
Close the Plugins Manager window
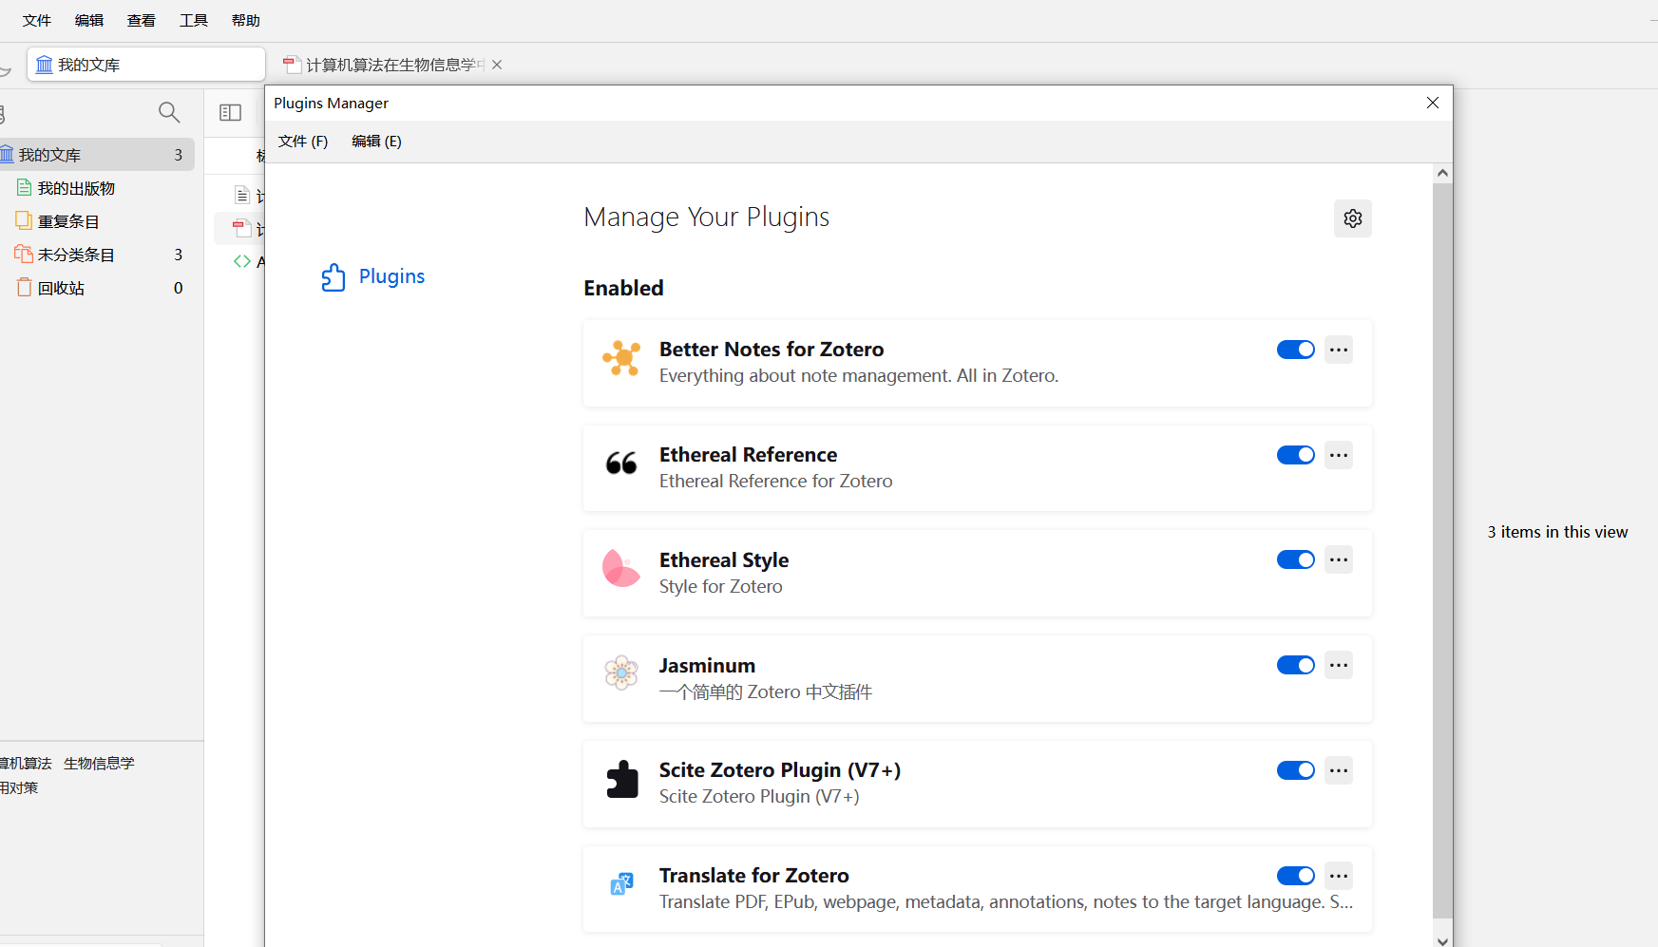click(1433, 103)
